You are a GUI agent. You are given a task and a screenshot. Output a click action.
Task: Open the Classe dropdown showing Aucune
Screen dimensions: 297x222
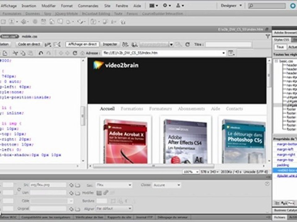click(167, 185)
